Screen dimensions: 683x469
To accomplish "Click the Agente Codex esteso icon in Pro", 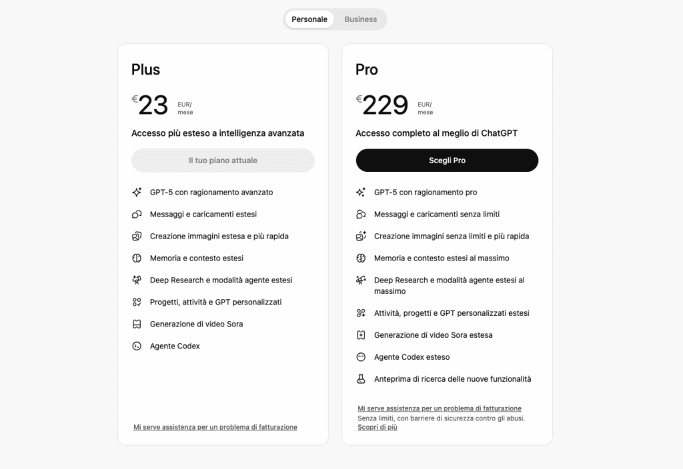I will (x=361, y=357).
